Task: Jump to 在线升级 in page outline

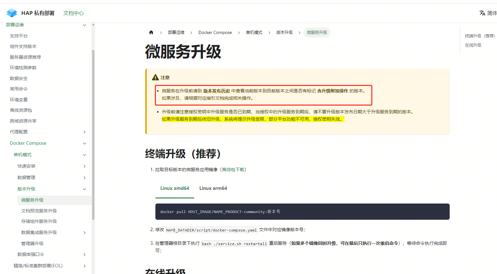Action: click(x=473, y=45)
